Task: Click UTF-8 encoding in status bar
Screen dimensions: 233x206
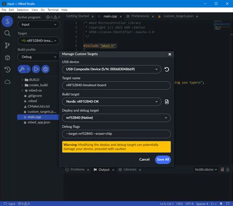Action: click(x=189, y=204)
